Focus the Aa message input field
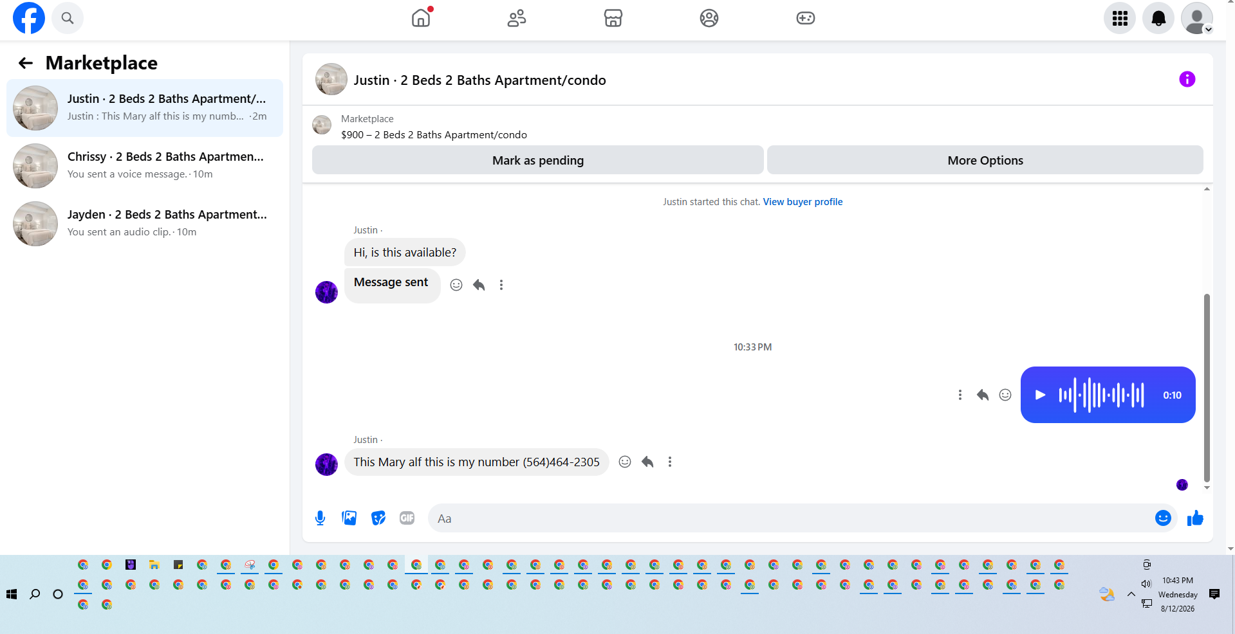The width and height of the screenshot is (1235, 634). (x=791, y=518)
